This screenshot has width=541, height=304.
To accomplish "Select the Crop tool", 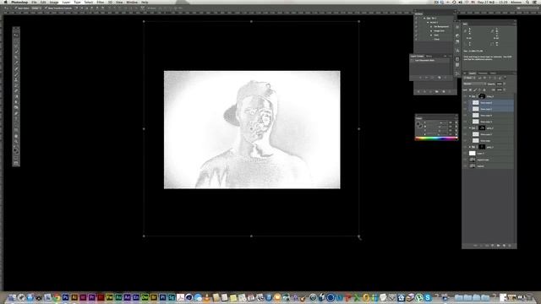I will (16, 57).
